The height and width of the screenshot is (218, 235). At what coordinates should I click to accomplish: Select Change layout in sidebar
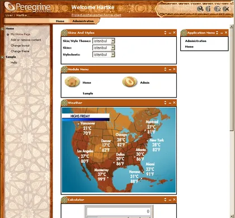coord(20,46)
